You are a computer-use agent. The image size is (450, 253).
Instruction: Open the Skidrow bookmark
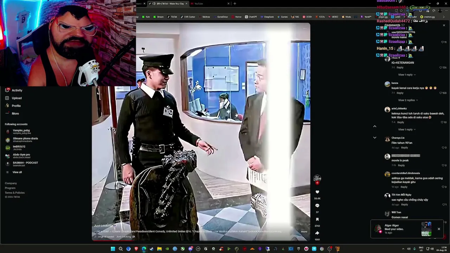click(x=204, y=17)
